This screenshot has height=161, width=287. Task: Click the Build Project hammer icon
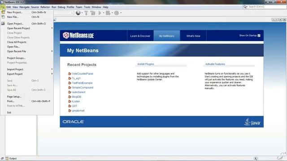(86, 13)
